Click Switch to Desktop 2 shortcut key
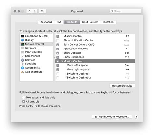 click(x=127, y=78)
